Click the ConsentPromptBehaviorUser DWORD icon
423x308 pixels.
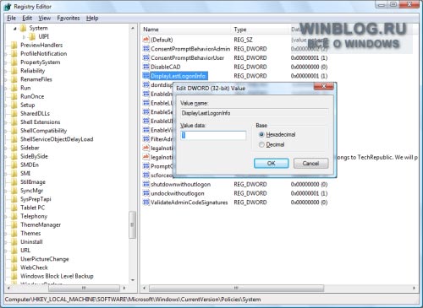tap(146, 57)
